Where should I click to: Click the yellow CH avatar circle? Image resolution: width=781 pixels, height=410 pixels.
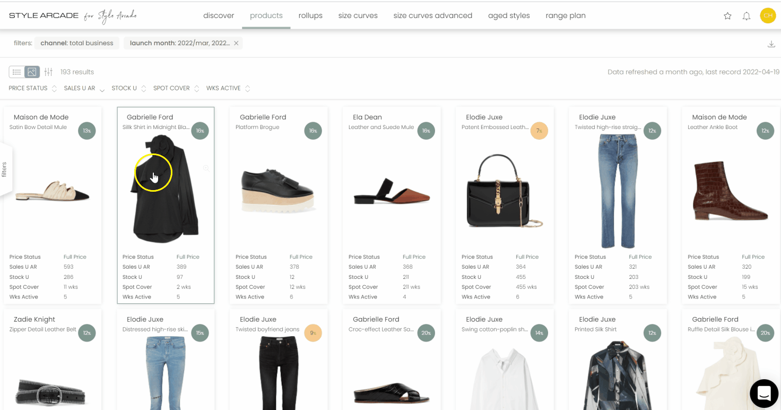pyautogui.click(x=768, y=16)
